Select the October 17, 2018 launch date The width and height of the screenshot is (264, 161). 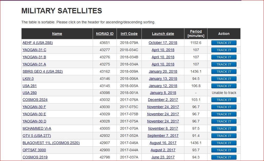[163, 43]
